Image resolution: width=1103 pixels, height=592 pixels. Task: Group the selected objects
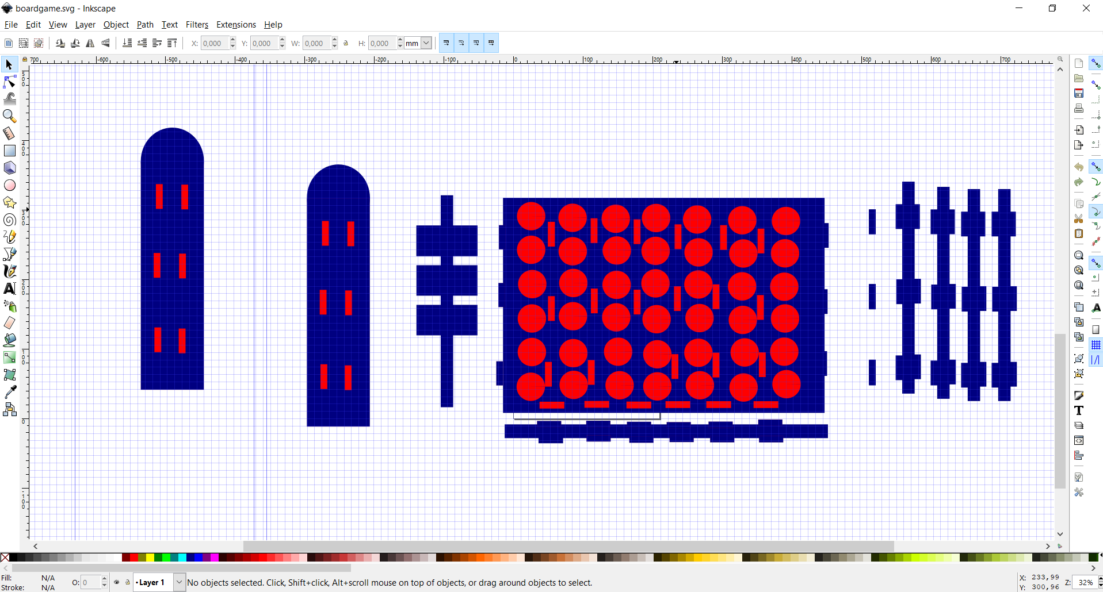coord(1079,359)
